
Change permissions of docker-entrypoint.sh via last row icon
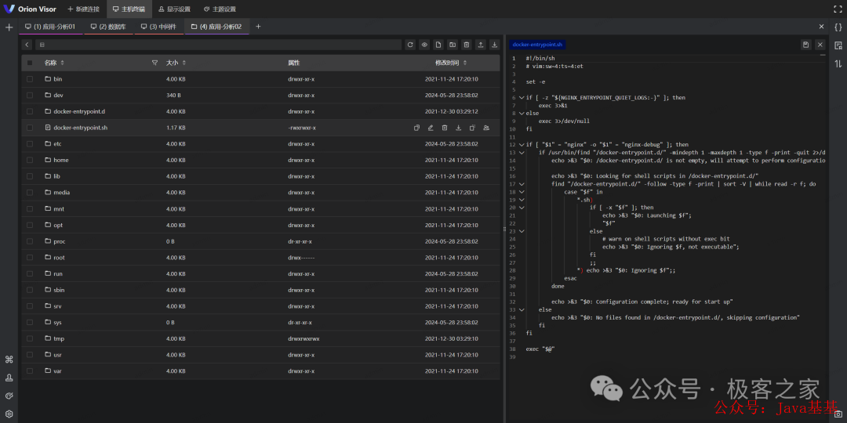pos(486,128)
